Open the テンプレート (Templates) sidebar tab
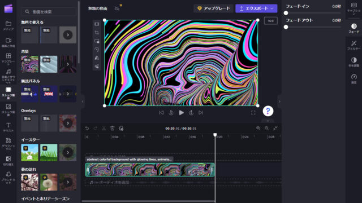The height and width of the screenshot is (203, 362). (x=8, y=58)
